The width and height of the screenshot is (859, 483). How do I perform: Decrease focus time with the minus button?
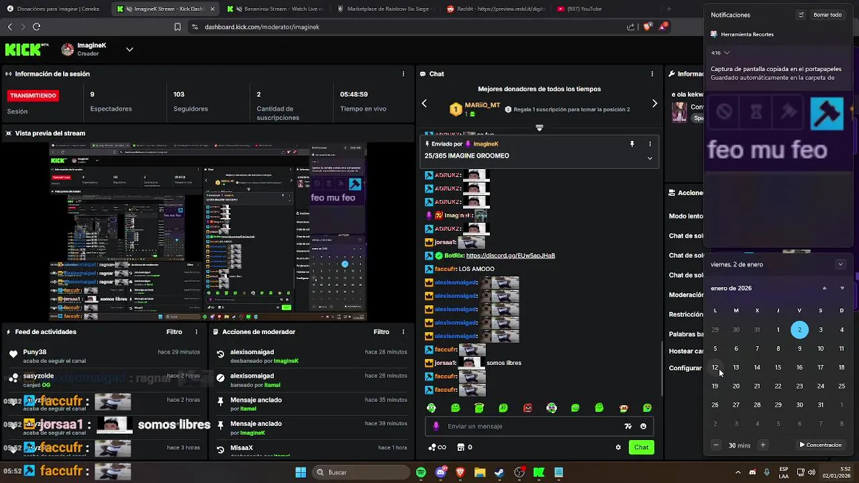click(716, 445)
